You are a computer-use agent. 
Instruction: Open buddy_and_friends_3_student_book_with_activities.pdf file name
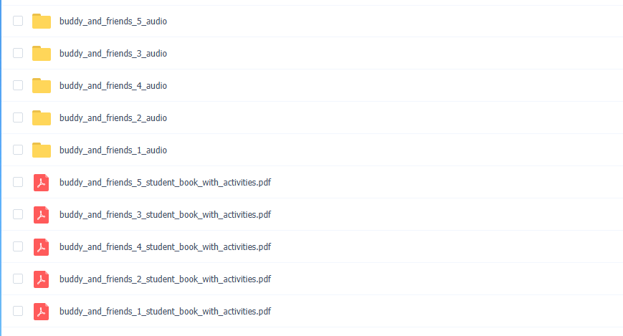pyautogui.click(x=166, y=215)
